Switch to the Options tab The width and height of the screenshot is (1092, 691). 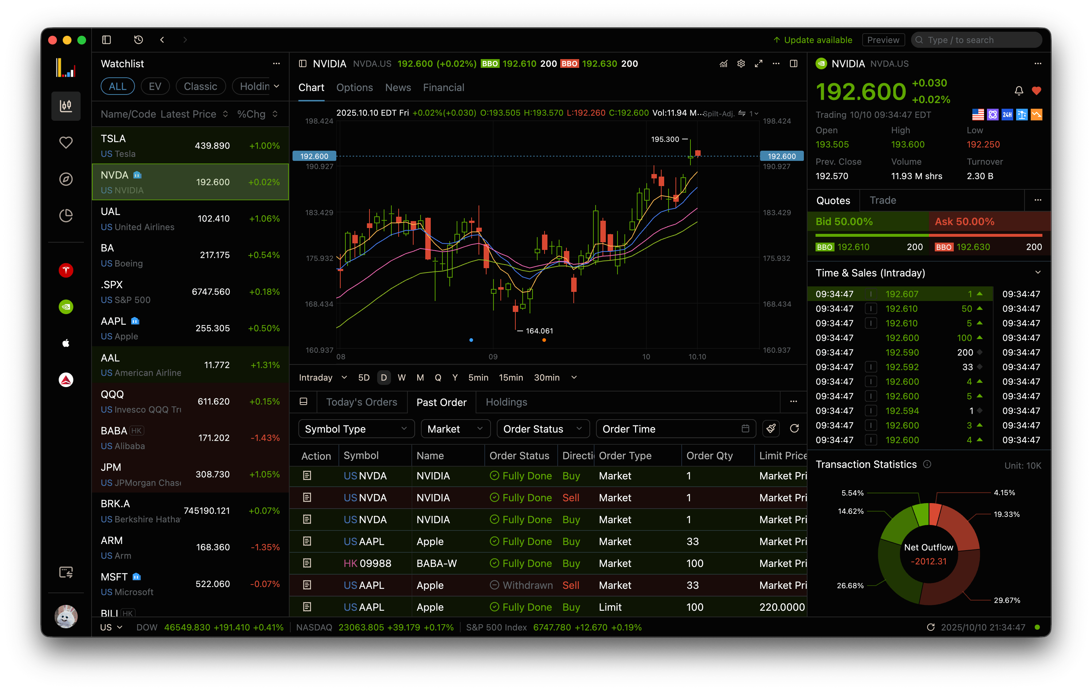click(354, 88)
